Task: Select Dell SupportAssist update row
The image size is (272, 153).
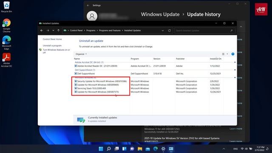Action: (x=148, y=74)
